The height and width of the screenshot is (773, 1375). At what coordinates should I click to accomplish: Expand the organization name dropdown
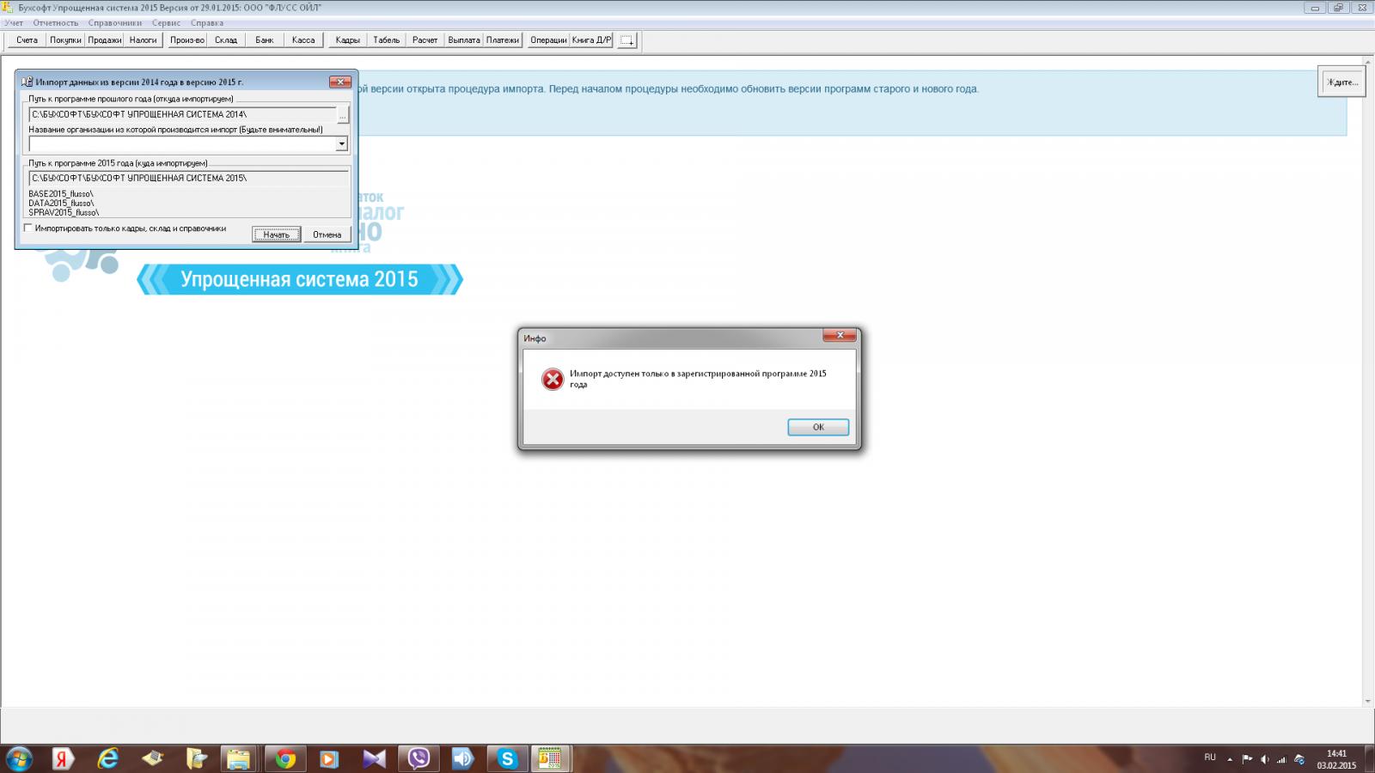341,144
